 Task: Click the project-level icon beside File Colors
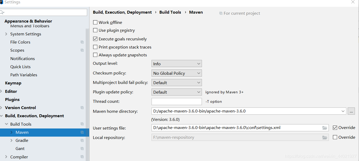(x=82, y=42)
